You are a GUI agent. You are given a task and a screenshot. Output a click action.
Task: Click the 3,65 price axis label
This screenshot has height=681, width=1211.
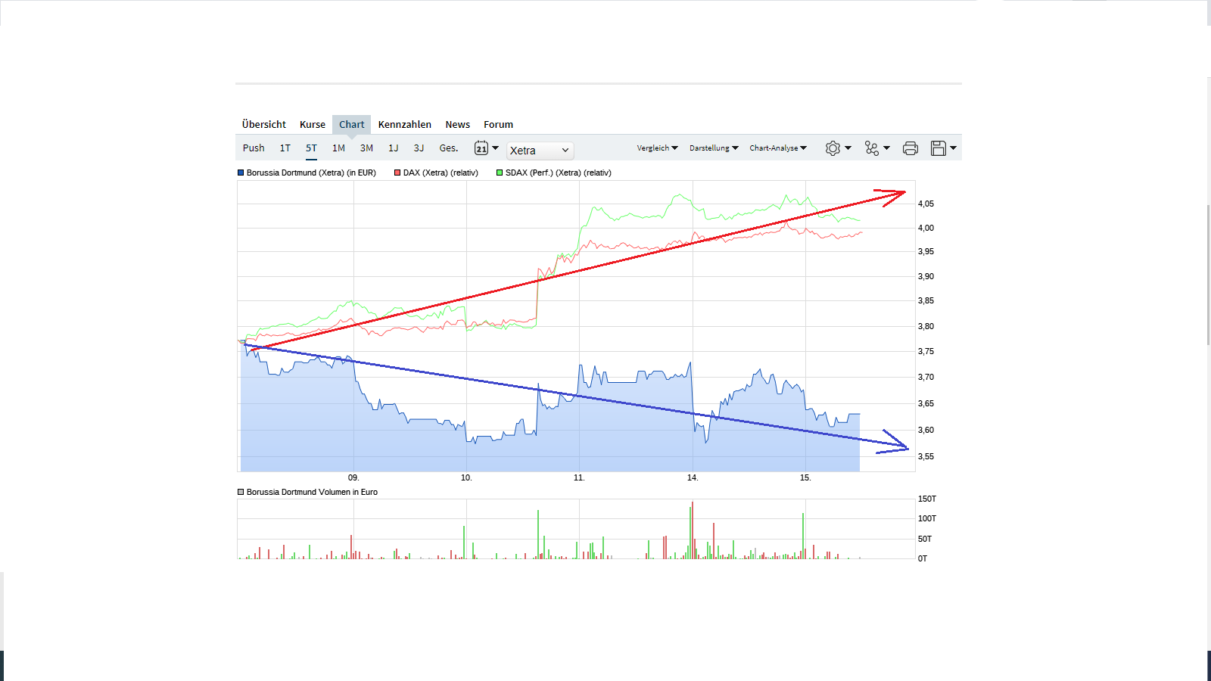click(926, 403)
